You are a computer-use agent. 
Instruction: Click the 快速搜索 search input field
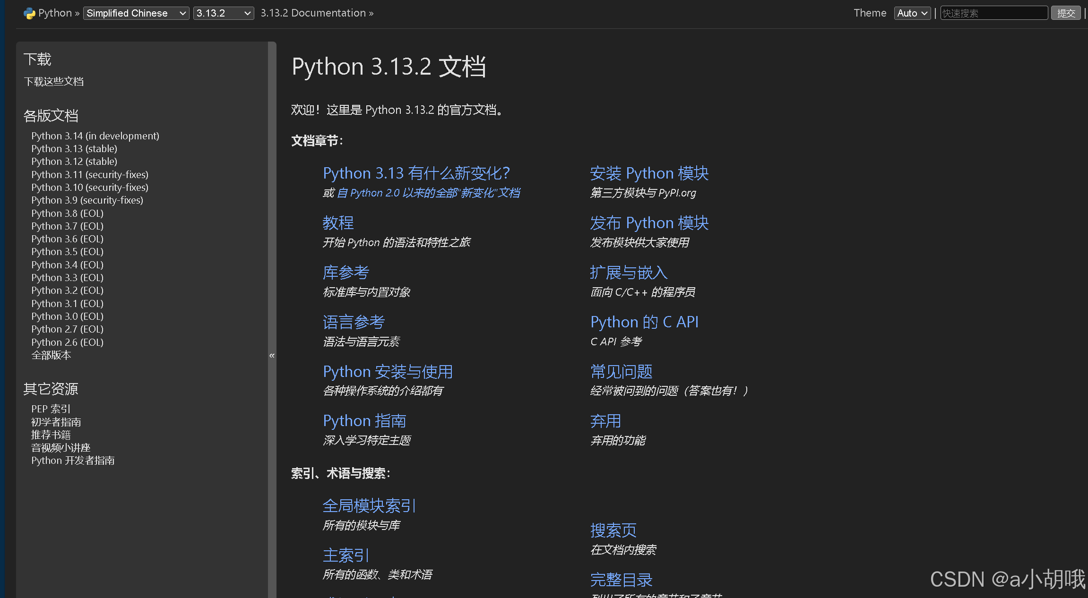pos(993,13)
